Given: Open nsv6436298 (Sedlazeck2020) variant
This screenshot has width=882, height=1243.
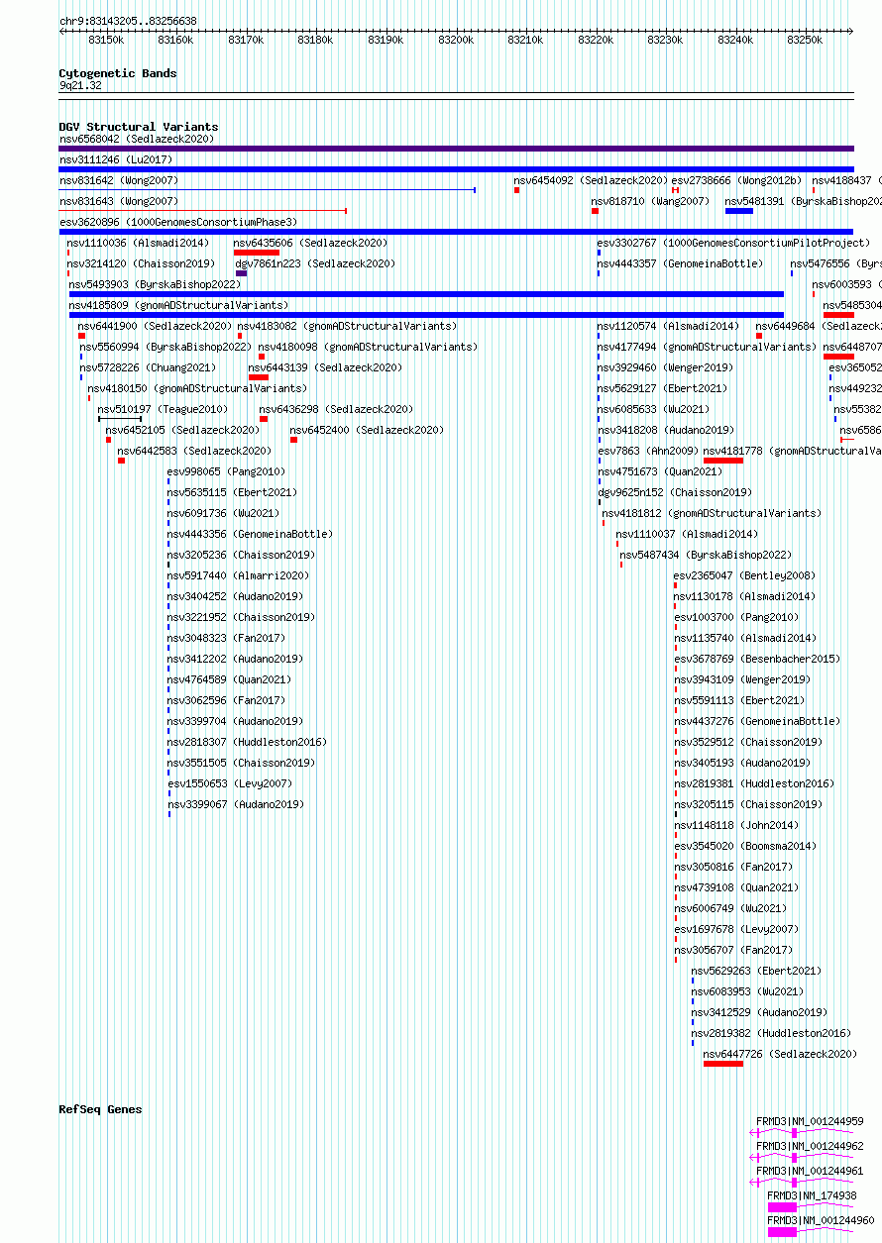Looking at the screenshot, I should pyautogui.click(x=336, y=409).
